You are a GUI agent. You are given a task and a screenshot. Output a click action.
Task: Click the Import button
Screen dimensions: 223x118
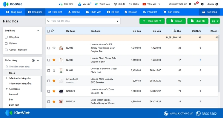pos(176,21)
